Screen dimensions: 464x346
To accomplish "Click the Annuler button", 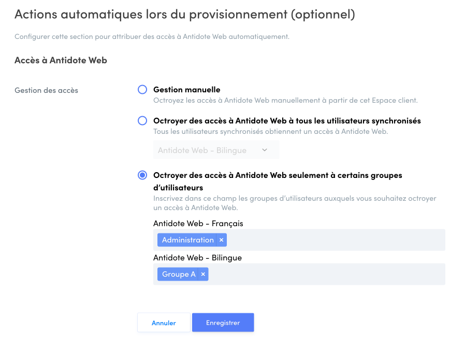I will click(164, 323).
